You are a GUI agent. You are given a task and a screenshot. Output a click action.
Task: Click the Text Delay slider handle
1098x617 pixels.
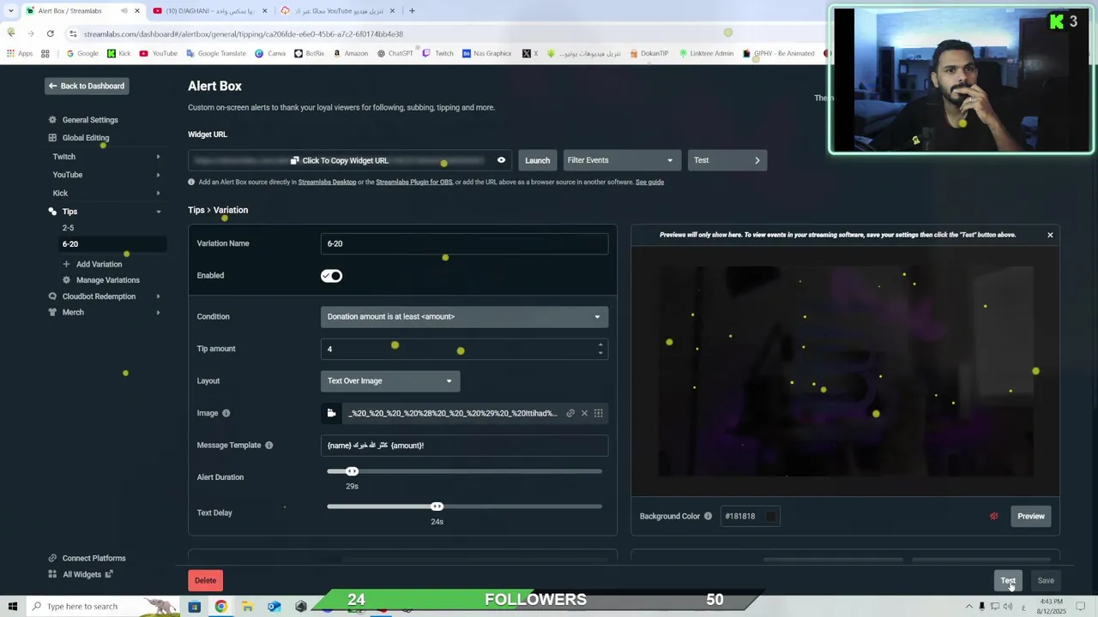[437, 506]
